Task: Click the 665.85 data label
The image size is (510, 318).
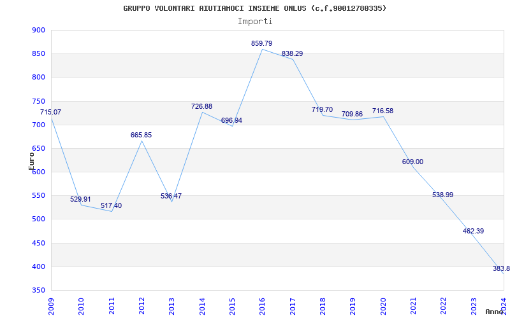Action: point(141,135)
